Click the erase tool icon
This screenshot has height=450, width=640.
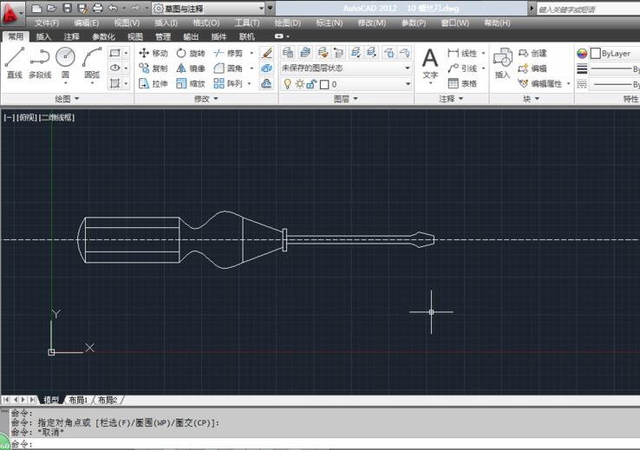[x=266, y=53]
